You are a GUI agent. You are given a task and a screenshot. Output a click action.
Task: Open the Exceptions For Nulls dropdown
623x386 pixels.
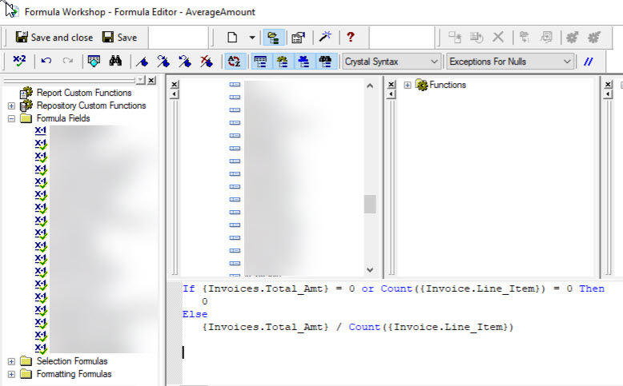[510, 62]
